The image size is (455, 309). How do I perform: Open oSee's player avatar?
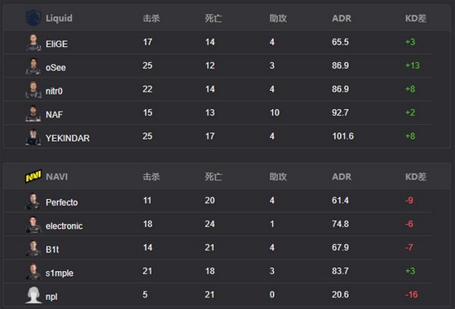(33, 66)
